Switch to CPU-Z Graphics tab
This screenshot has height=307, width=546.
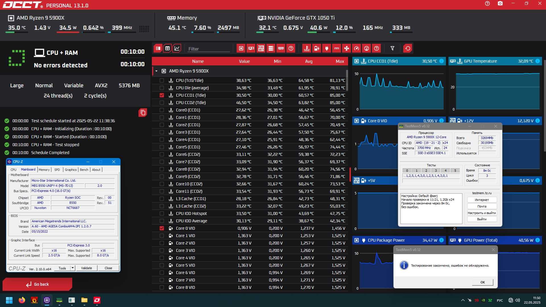point(71,170)
